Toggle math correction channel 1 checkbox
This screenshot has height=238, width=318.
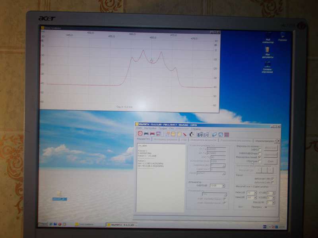coord(225,199)
